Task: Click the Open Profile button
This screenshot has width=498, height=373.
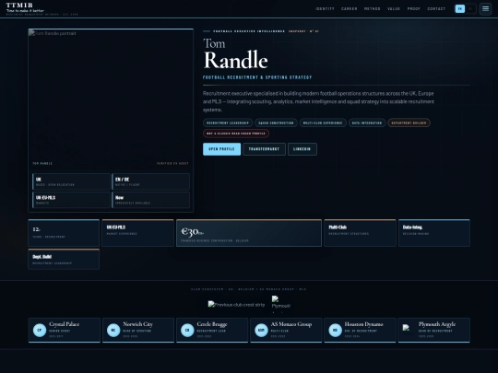Action: 221,149
